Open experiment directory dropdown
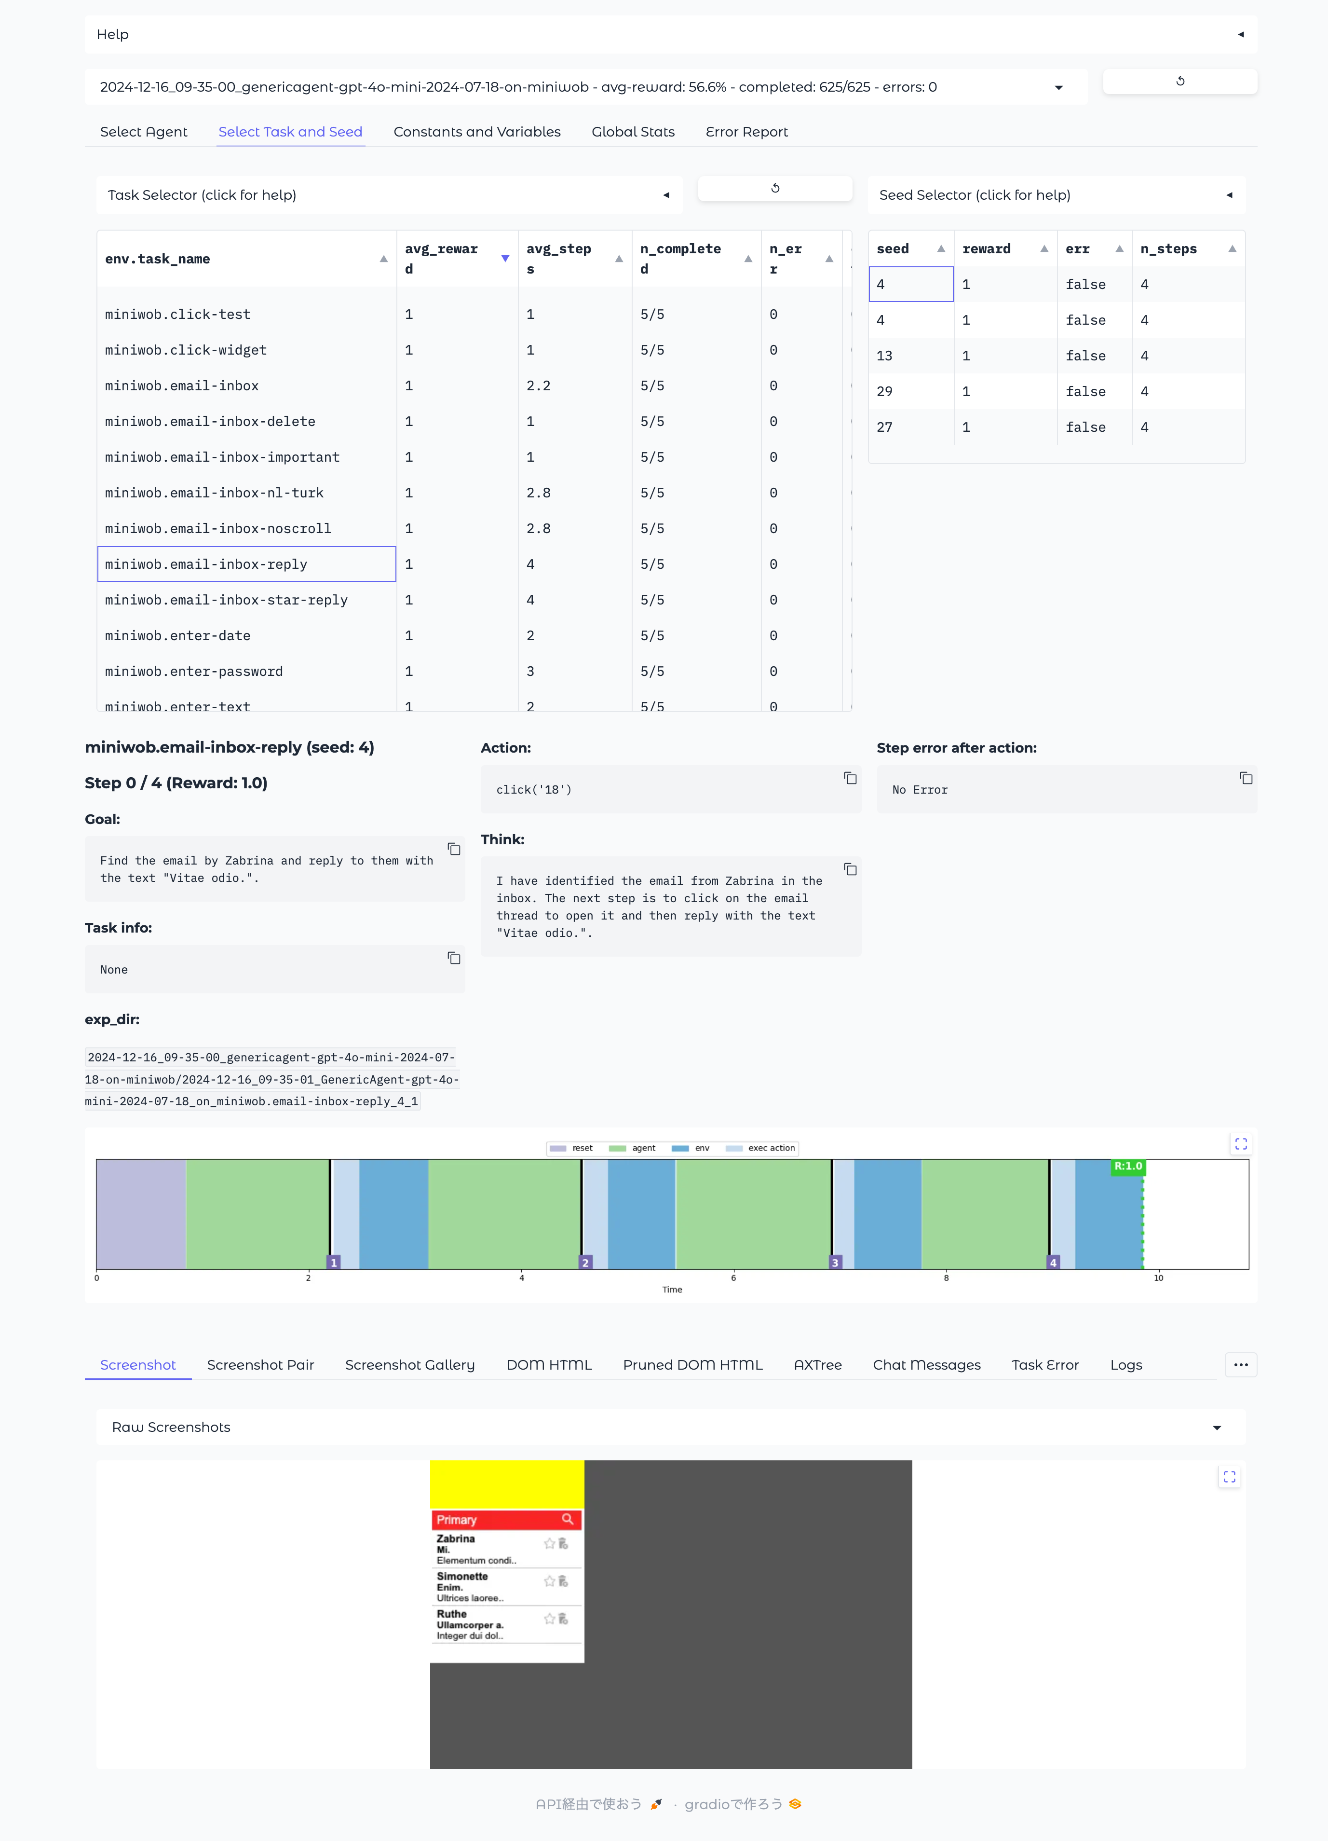 click(1058, 88)
